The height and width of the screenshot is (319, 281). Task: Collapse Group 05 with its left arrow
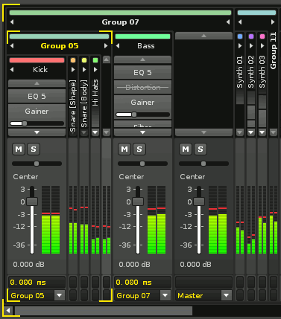click(x=12, y=46)
